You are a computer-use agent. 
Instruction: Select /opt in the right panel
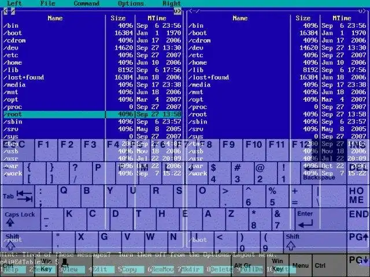click(x=196, y=99)
